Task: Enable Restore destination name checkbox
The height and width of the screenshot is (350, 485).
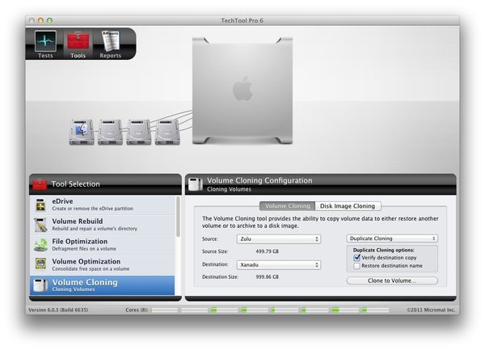Action: pos(357,266)
